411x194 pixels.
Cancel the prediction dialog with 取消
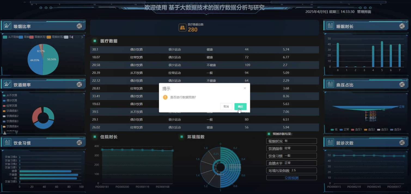pos(226,107)
